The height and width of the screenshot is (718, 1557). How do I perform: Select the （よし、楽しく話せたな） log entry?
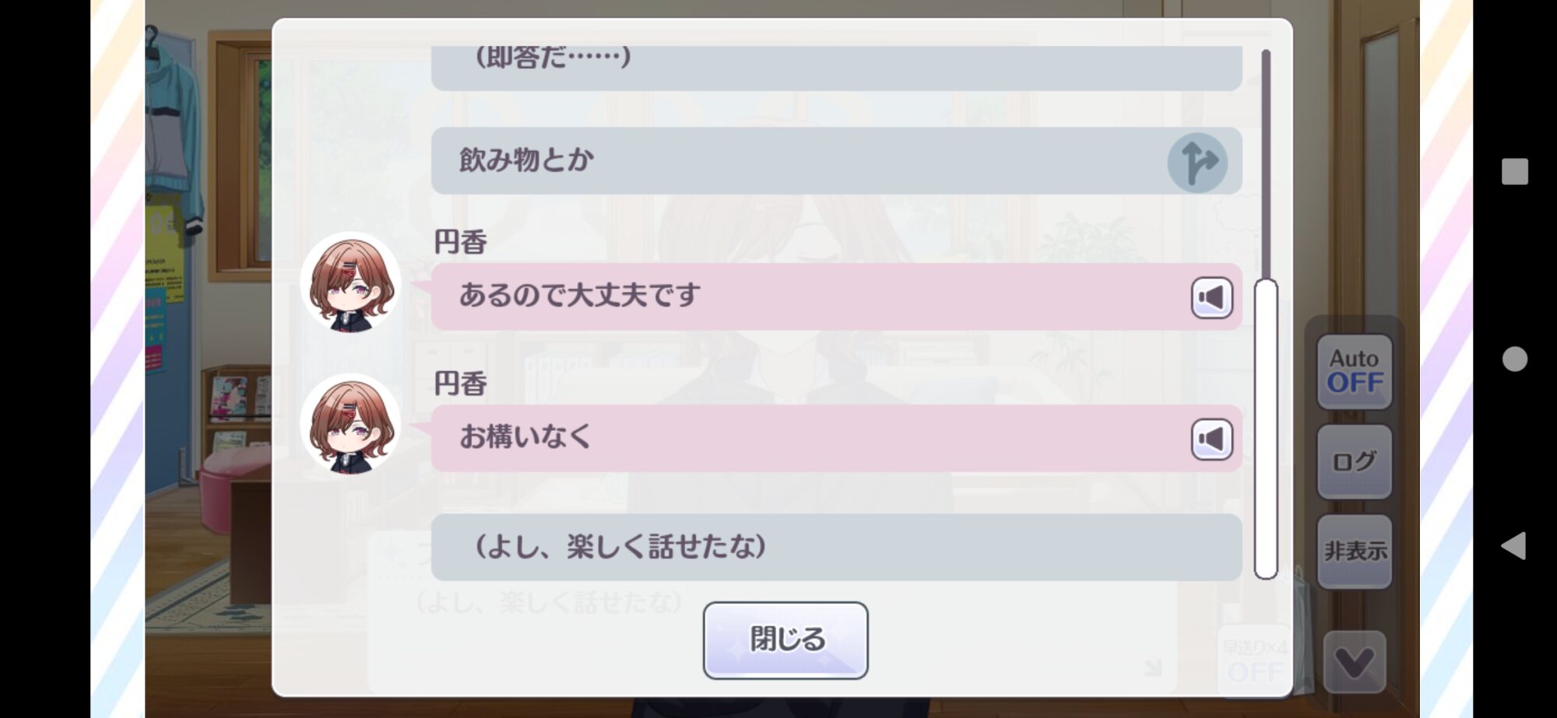(835, 547)
